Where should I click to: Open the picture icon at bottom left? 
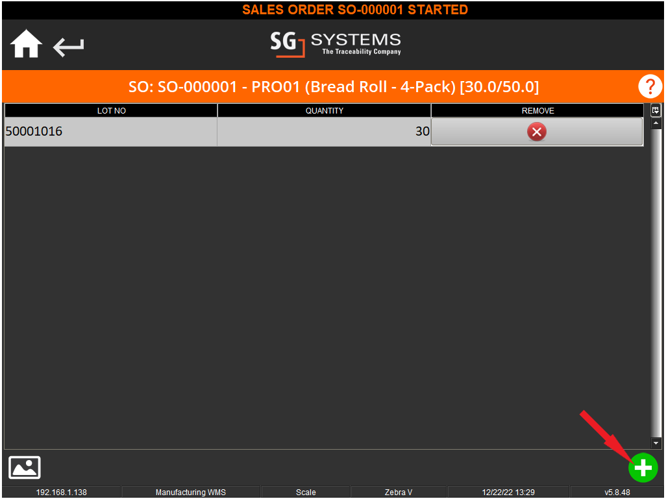coord(25,467)
